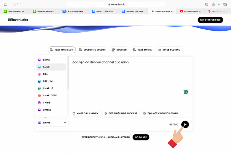Click the elevenlabs.io address bar
This screenshot has width=231, height=154.
(x=115, y=4)
